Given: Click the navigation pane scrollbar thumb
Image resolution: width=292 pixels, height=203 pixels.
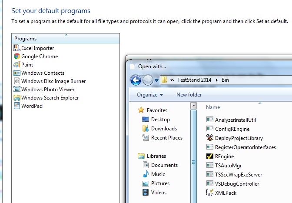Looking at the screenshot, I should [x=194, y=162].
